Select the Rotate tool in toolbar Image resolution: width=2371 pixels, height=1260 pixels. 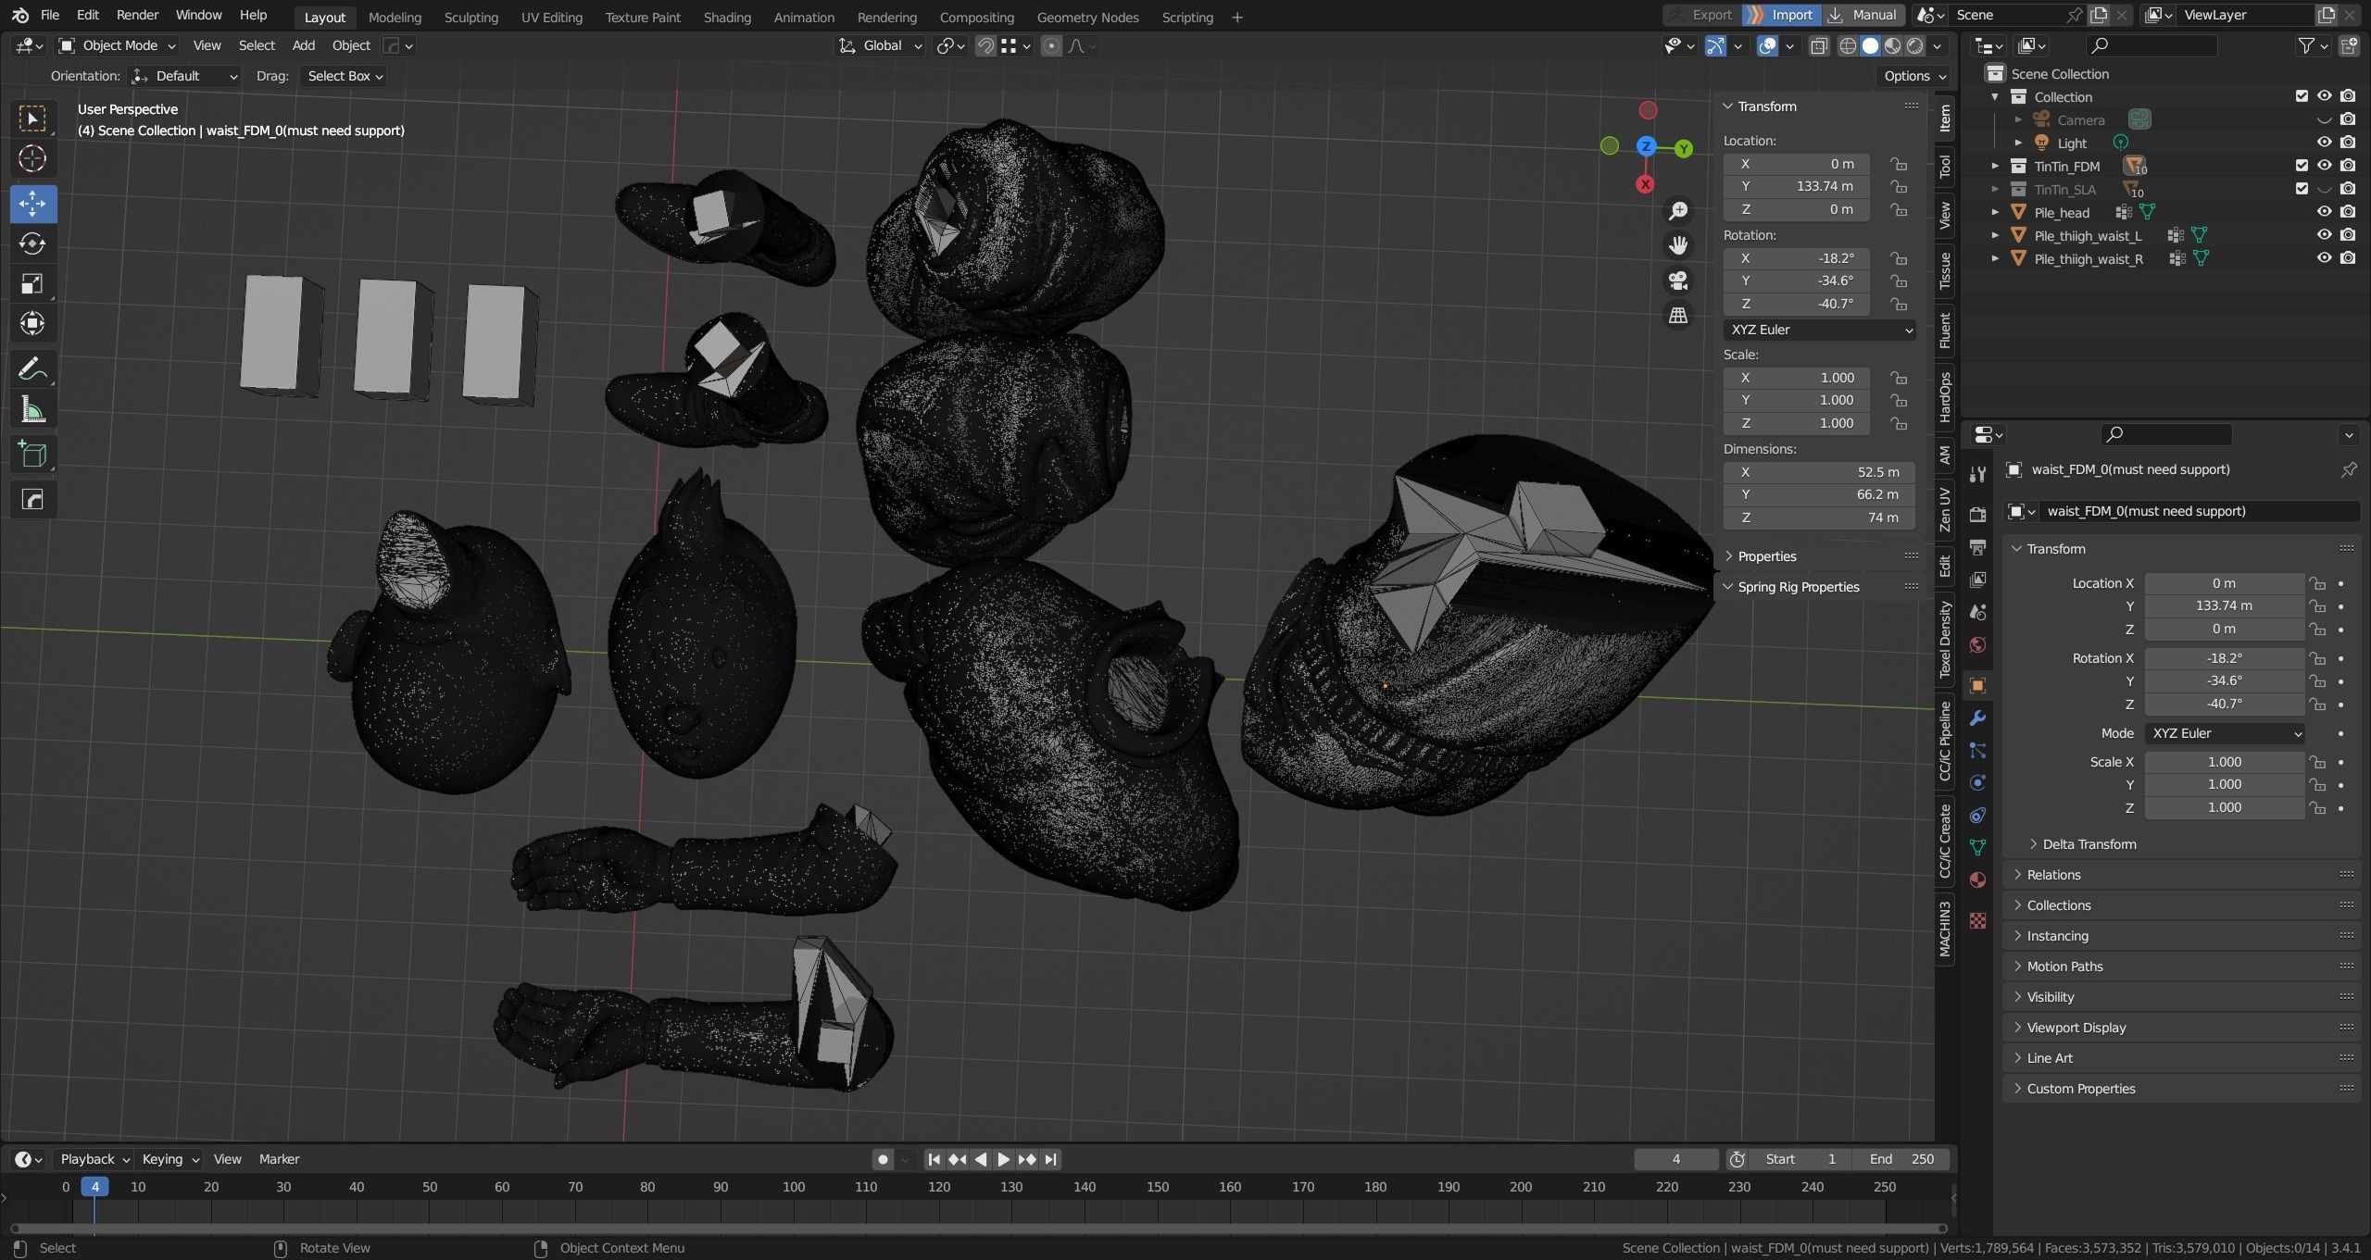coord(32,243)
